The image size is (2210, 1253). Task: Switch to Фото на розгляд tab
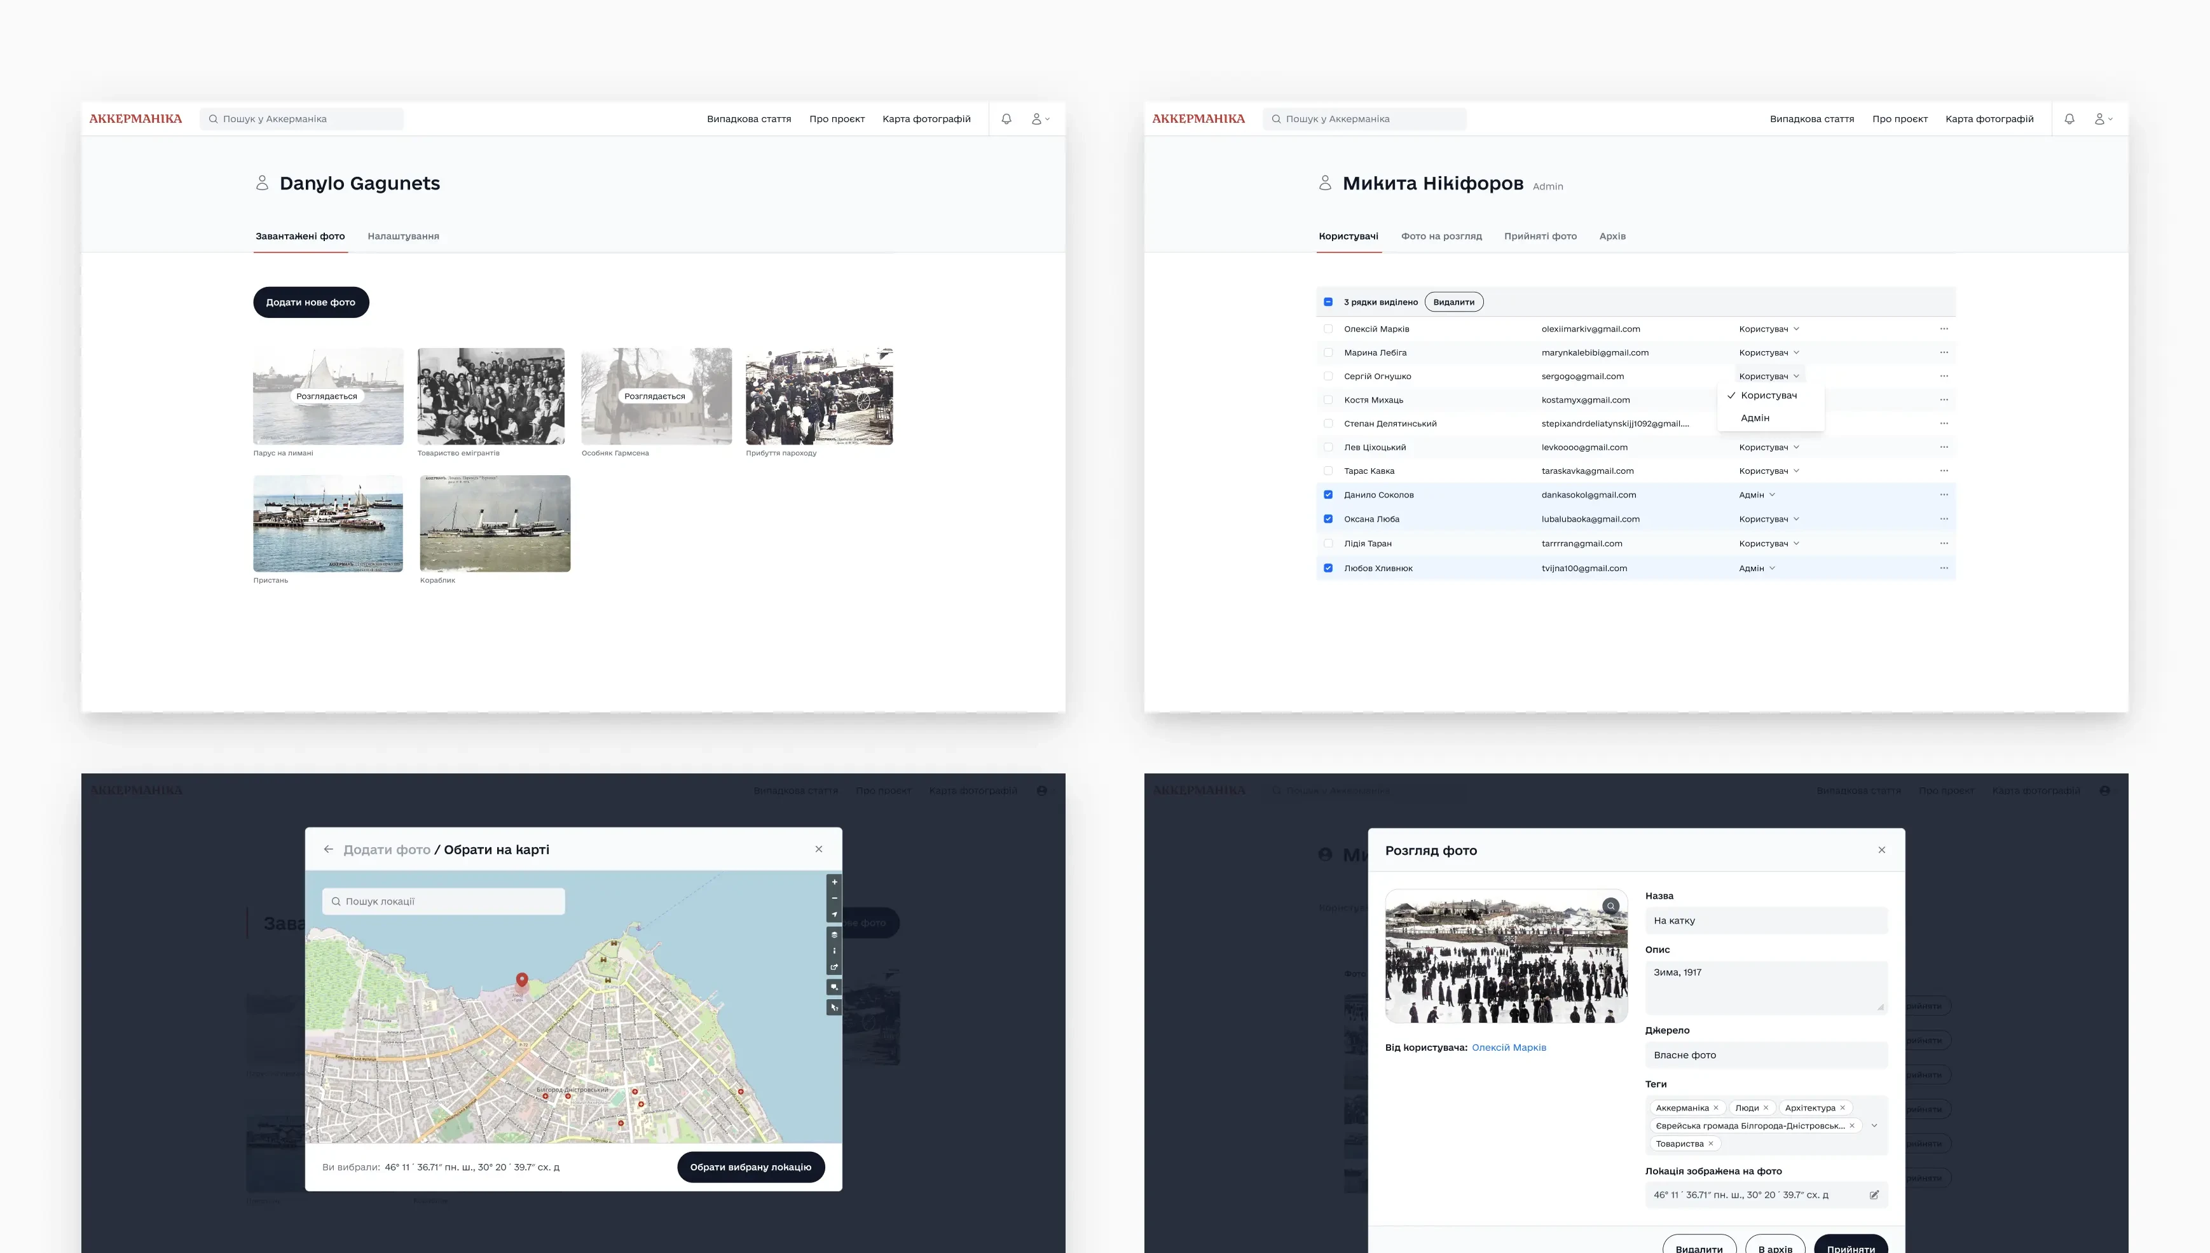pyautogui.click(x=1441, y=236)
